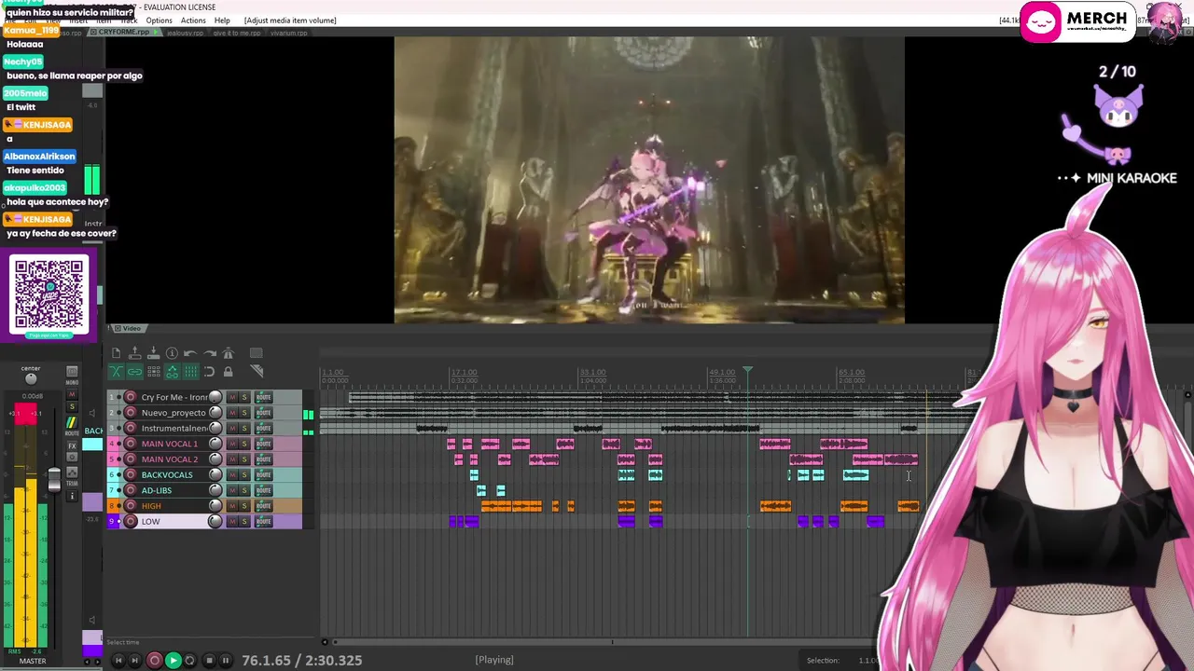The width and height of the screenshot is (1194, 671).
Task: Click the MERCH banner overlay
Action: click(1077, 23)
